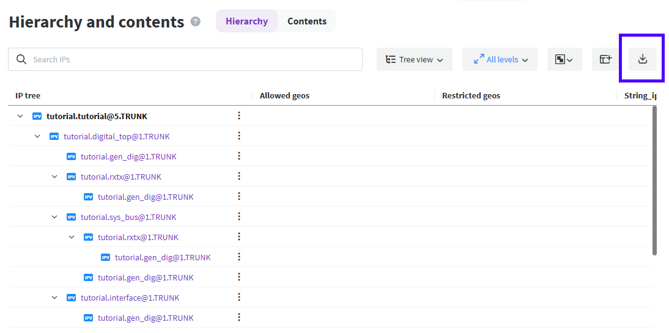
Task: Open kebab menu for tutorial.tutorial@5.TRUNK
Action: (x=239, y=116)
